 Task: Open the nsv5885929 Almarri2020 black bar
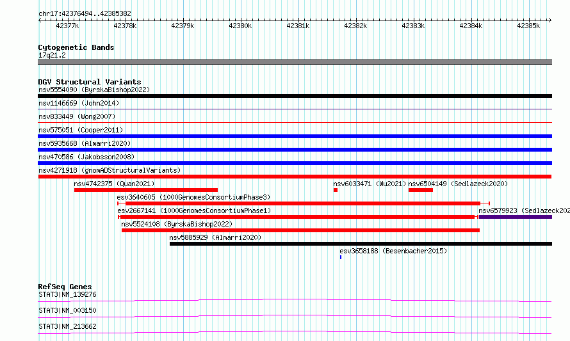coord(361,244)
